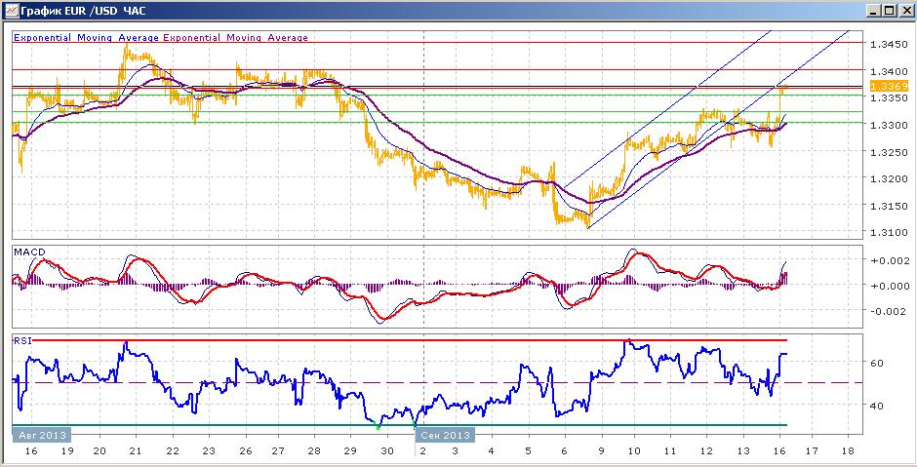Select the orange current price tag 1.3369
This screenshot has height=467, width=917.
889,86
